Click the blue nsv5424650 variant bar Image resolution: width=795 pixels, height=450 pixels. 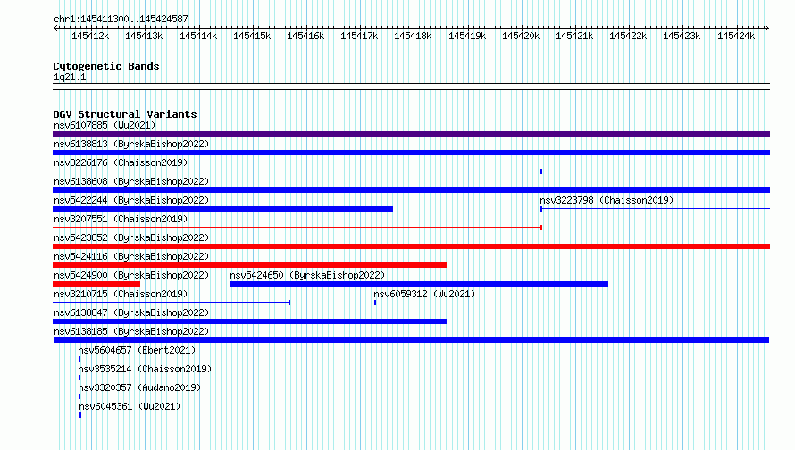click(419, 284)
